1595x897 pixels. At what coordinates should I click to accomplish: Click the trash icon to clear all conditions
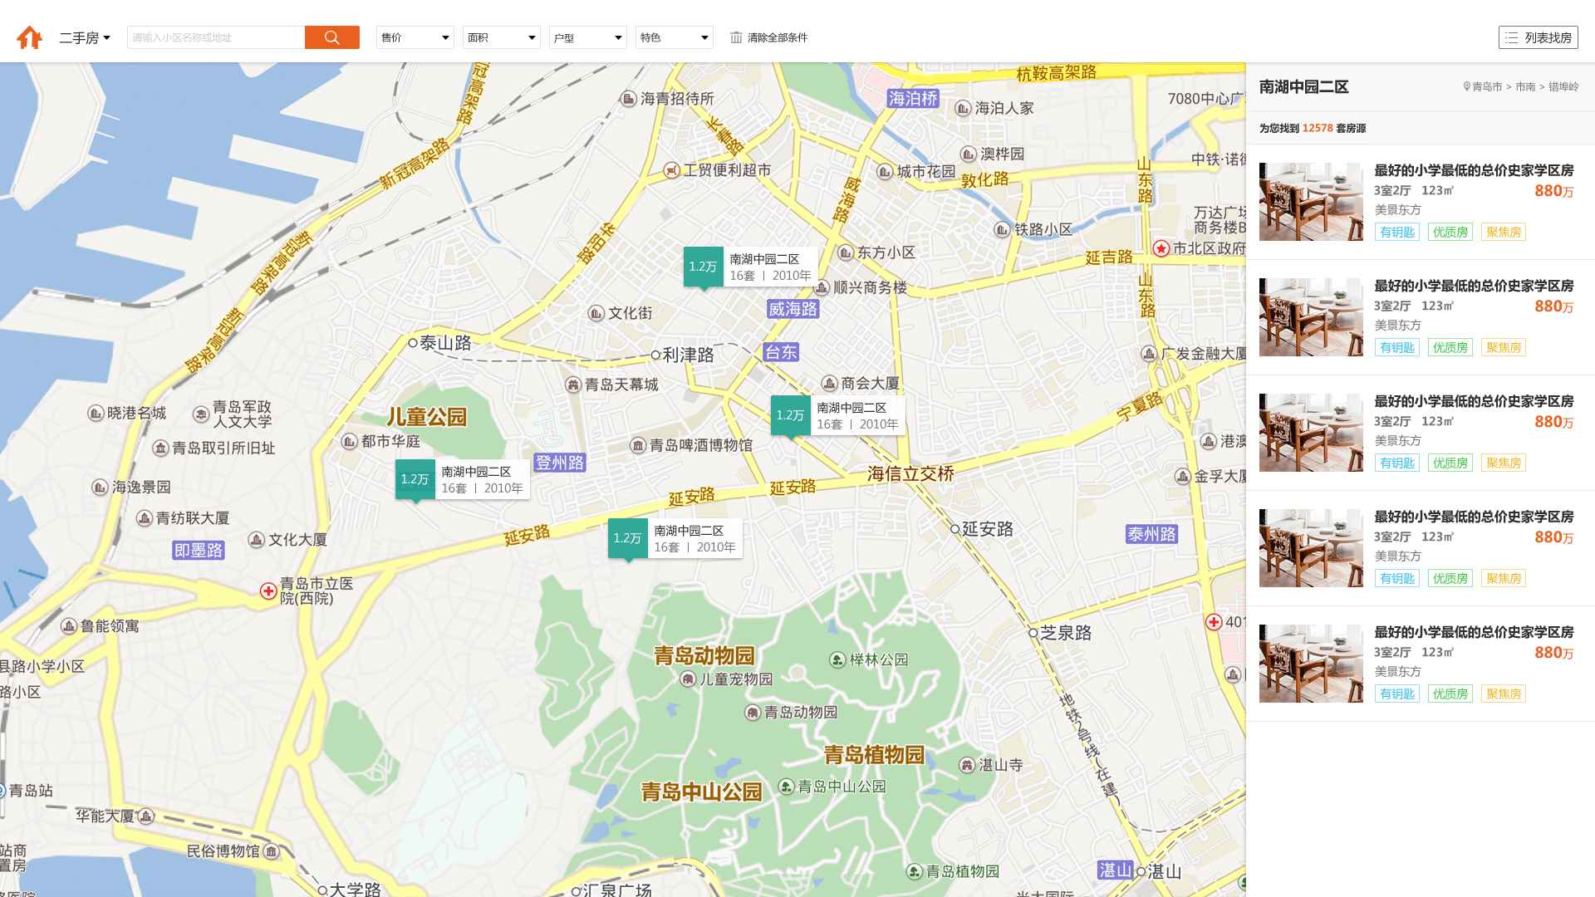736,37
